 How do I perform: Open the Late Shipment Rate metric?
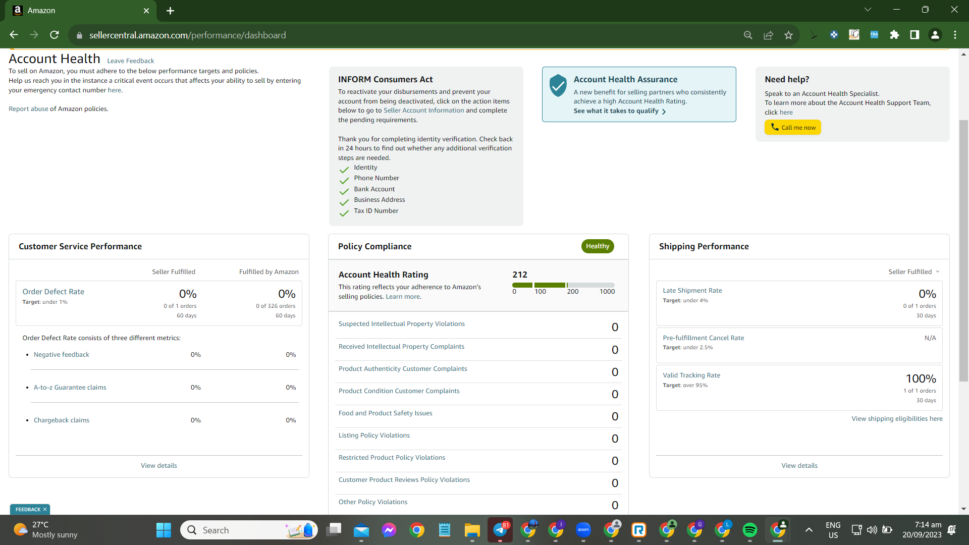(692, 291)
